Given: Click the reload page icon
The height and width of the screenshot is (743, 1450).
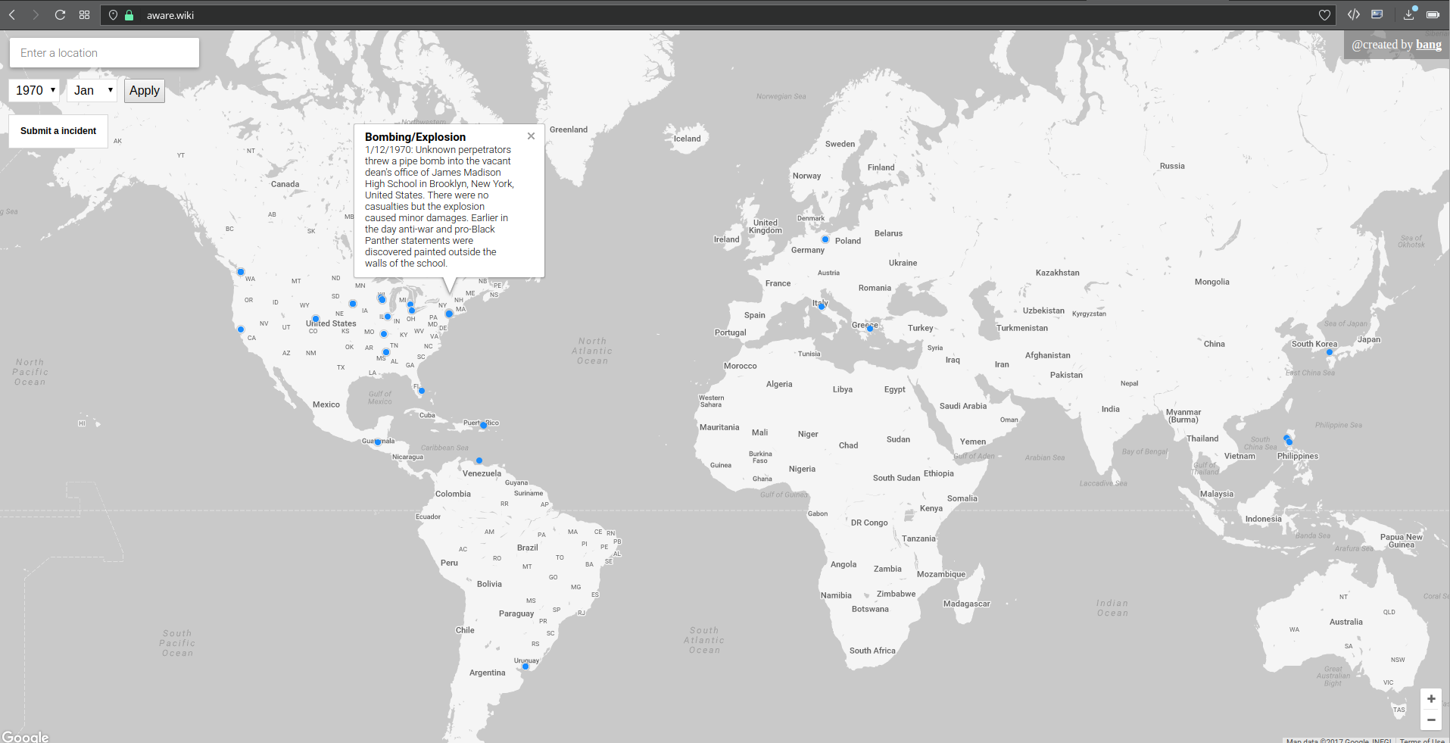Looking at the screenshot, I should click(x=60, y=14).
